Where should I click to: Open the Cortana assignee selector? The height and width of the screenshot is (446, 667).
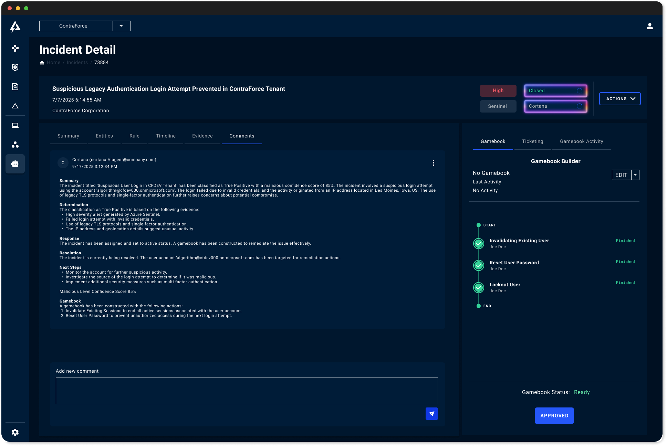pos(555,106)
